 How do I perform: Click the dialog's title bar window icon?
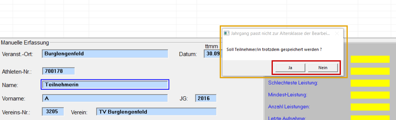(227, 33)
